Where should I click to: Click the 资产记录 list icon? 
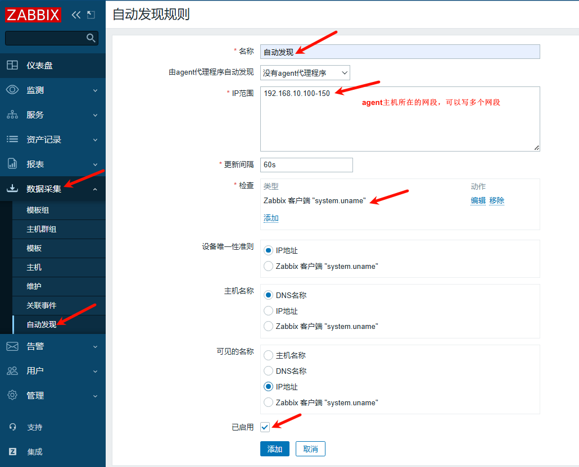pos(12,139)
